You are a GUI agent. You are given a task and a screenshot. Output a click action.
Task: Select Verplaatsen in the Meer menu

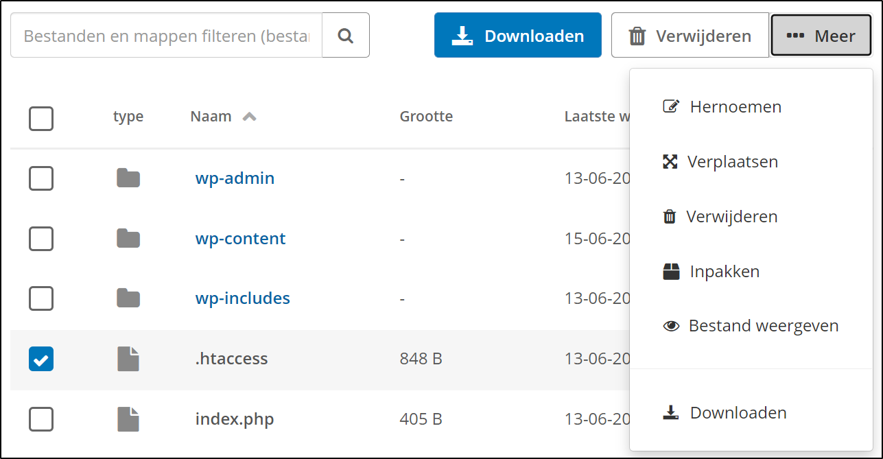(x=731, y=161)
